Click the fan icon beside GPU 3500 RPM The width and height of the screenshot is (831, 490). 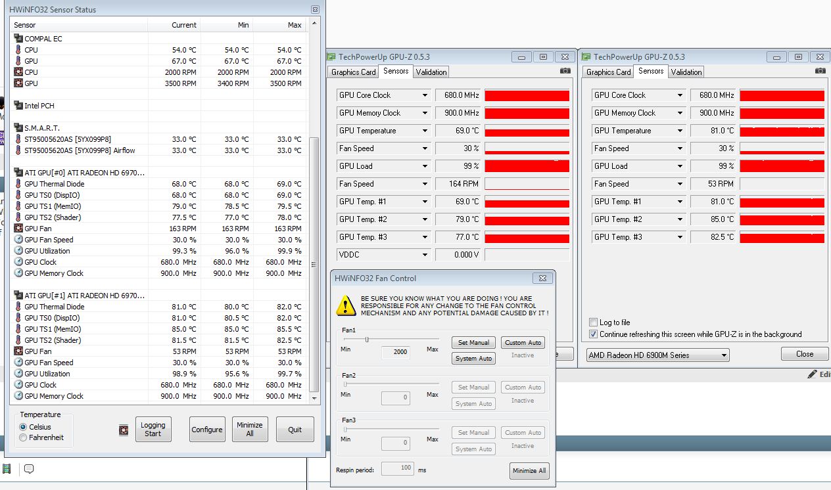click(x=18, y=83)
